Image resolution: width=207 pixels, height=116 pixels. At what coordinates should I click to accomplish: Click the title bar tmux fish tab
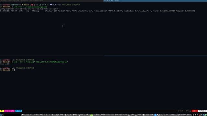pos(111,1)
